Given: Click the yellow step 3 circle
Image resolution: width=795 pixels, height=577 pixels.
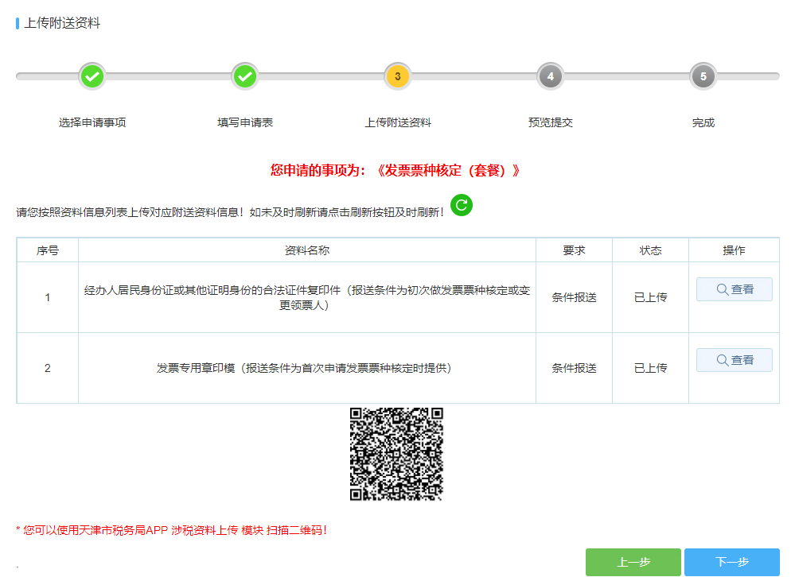Looking at the screenshot, I should [x=398, y=76].
